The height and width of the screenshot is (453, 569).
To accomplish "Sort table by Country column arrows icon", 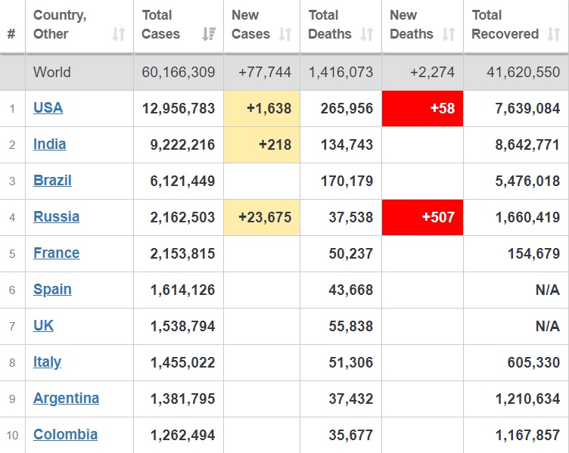I will tap(119, 34).
